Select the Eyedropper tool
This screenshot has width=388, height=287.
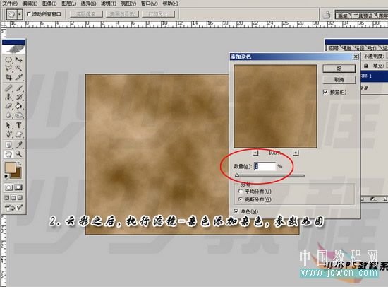point(19,145)
